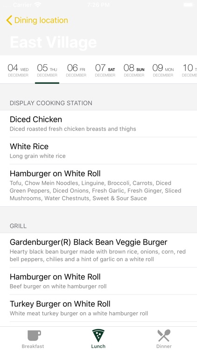
Task: Open Gardenburger(R) Black Bean Veggie Burger
Action: tap(98, 250)
